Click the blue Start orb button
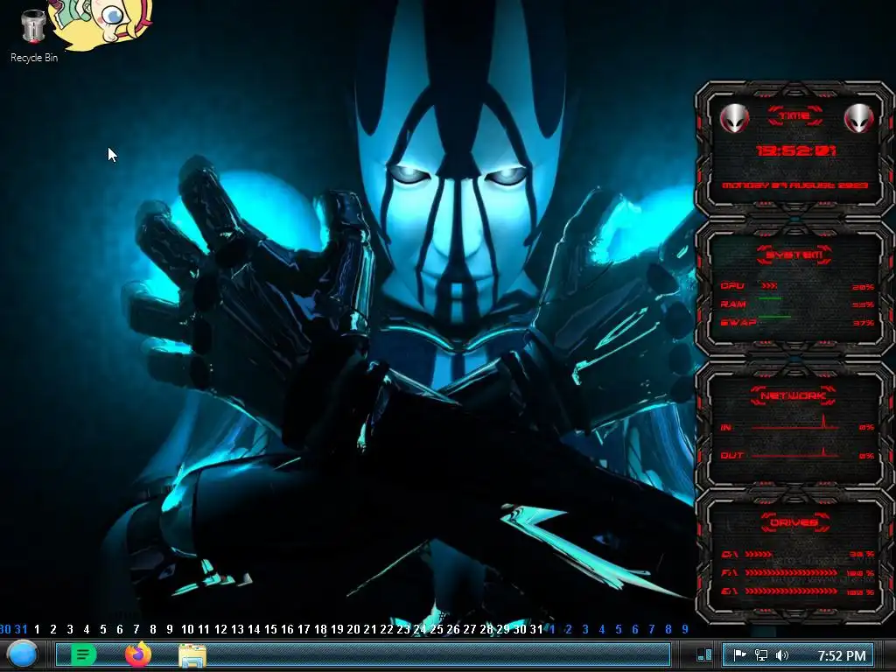 click(23, 654)
